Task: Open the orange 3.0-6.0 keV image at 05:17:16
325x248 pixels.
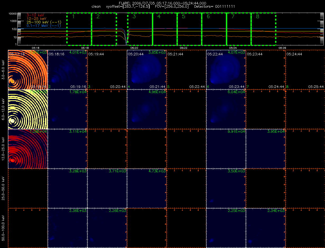Action: pyautogui.click(x=28, y=70)
